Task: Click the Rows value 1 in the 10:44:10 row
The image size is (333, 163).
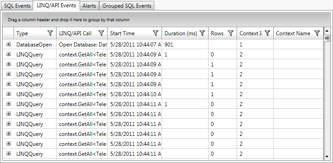Action: [x=212, y=94]
